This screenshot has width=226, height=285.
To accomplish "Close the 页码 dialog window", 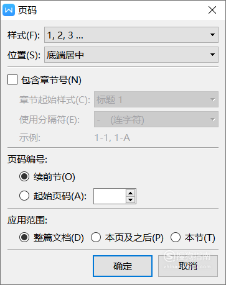I will (212, 10).
